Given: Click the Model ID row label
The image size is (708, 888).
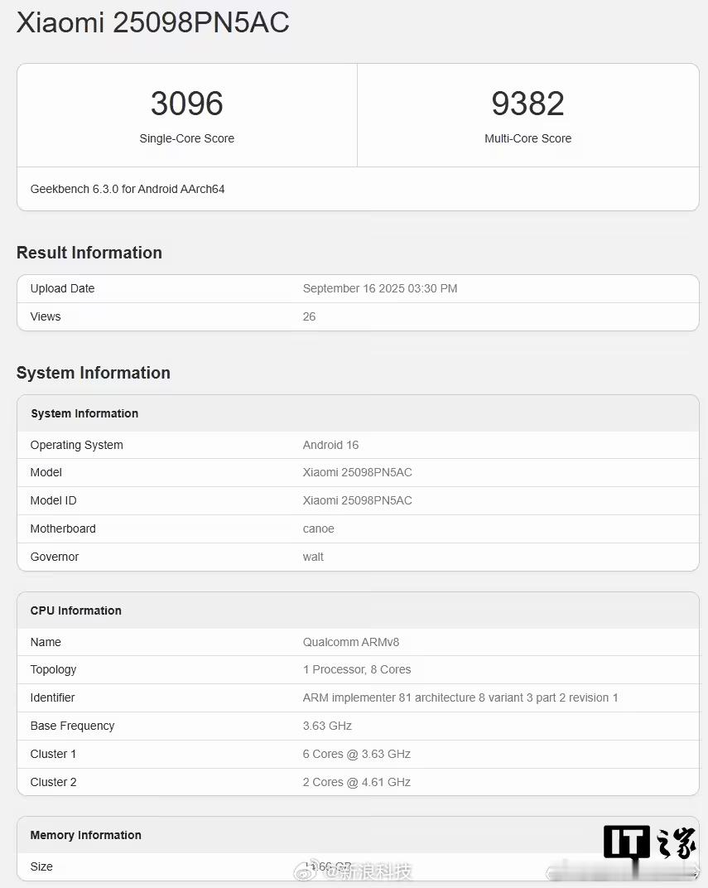Looking at the screenshot, I should tap(53, 500).
